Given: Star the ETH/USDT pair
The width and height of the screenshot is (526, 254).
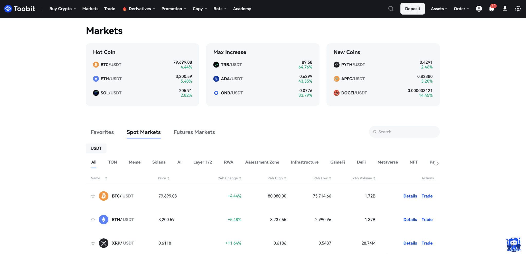Looking at the screenshot, I should click(93, 220).
